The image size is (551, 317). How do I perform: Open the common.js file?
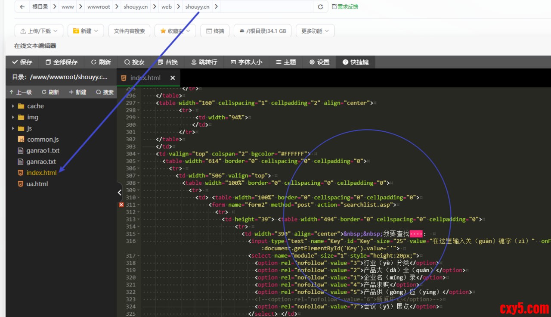point(43,140)
